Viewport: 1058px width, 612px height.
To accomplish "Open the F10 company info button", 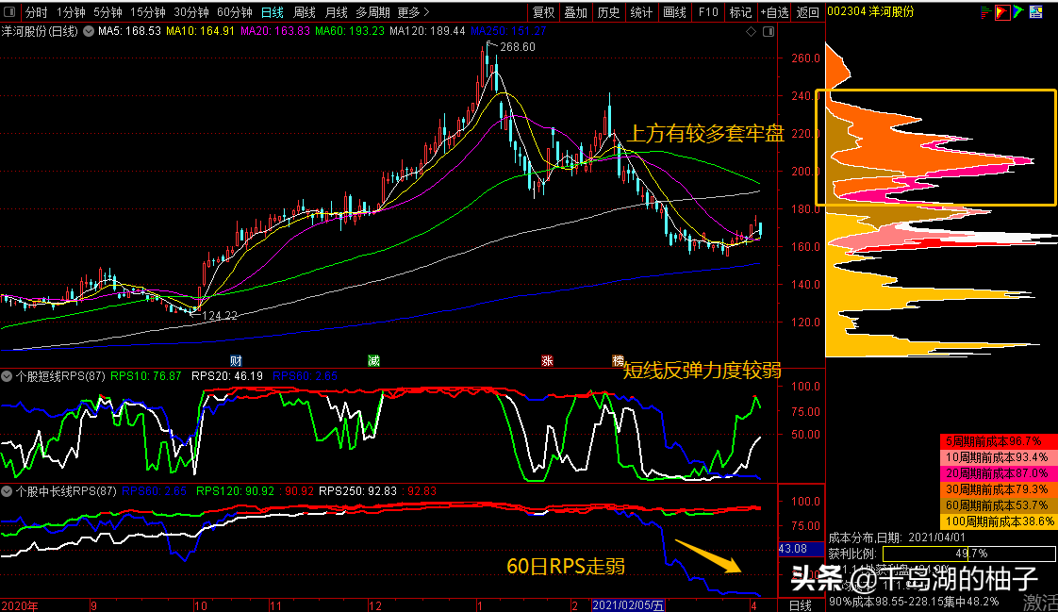I will coord(708,12).
